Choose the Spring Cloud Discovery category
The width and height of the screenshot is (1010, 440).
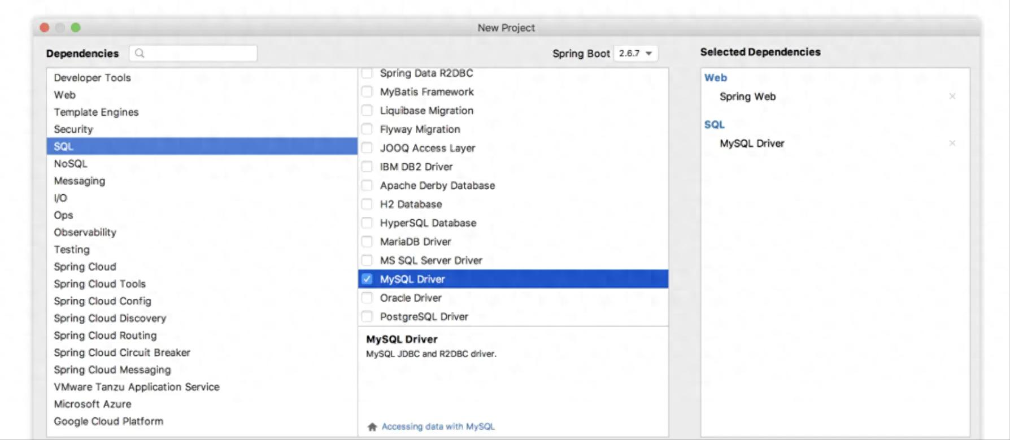(x=202, y=318)
